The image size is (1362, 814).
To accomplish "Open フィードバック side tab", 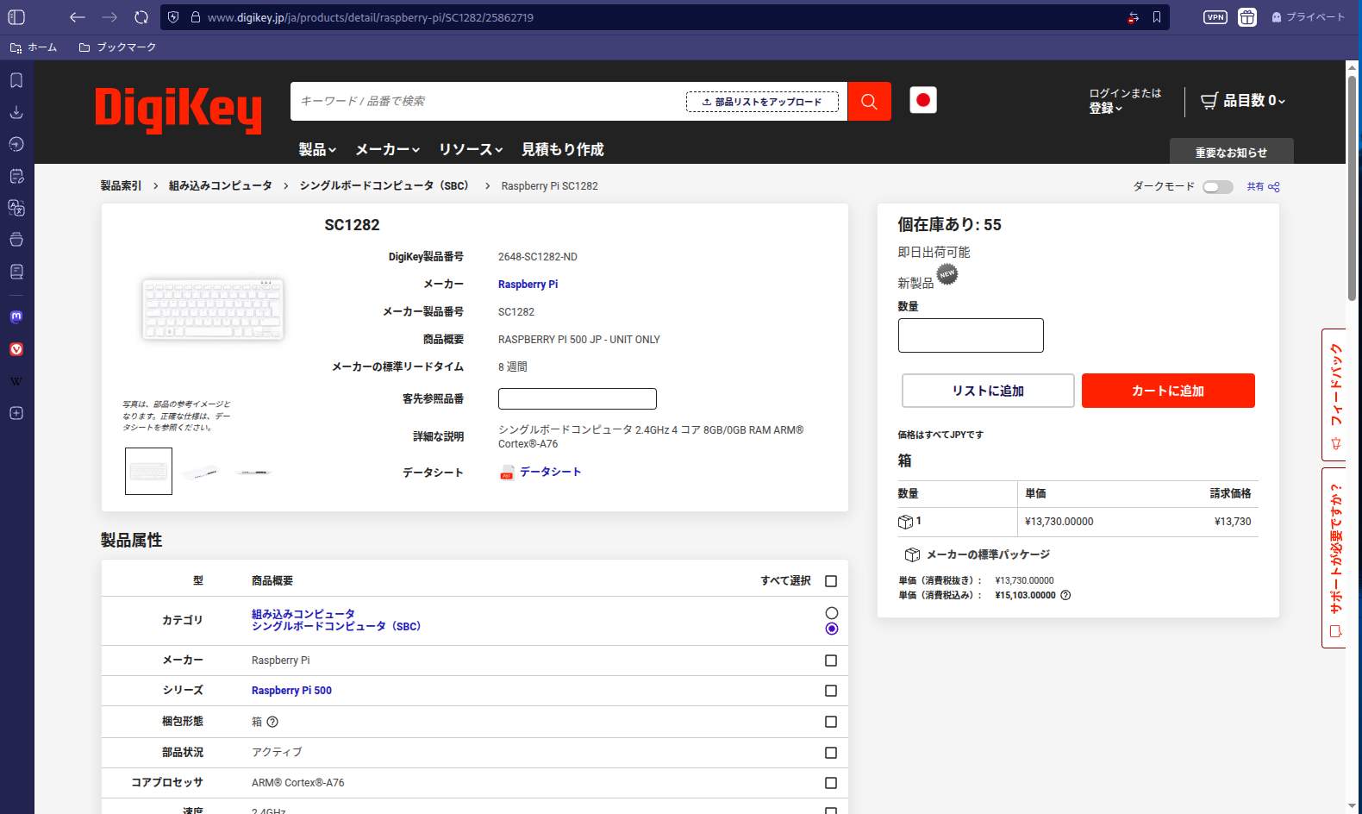I will (x=1335, y=396).
